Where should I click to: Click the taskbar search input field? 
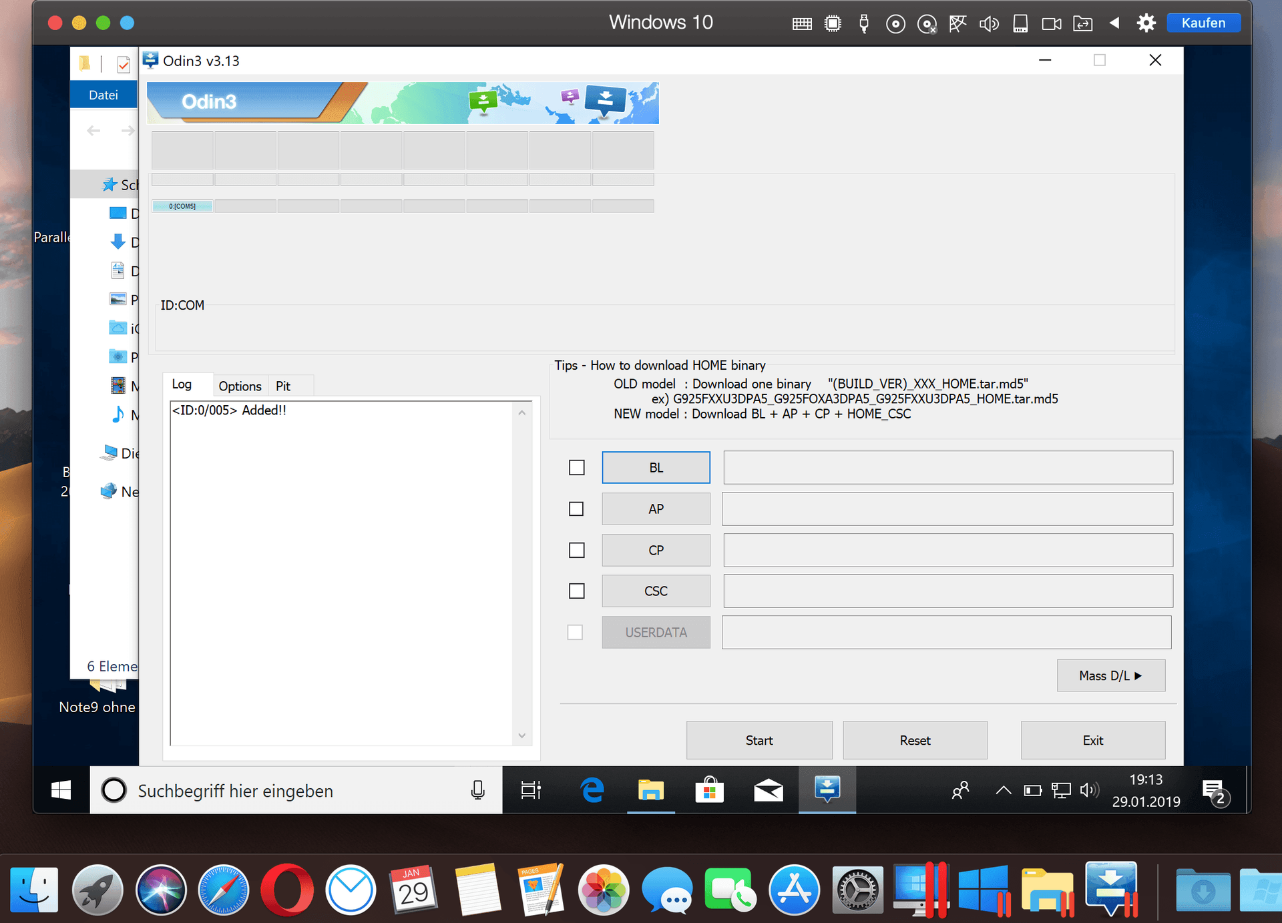point(296,790)
